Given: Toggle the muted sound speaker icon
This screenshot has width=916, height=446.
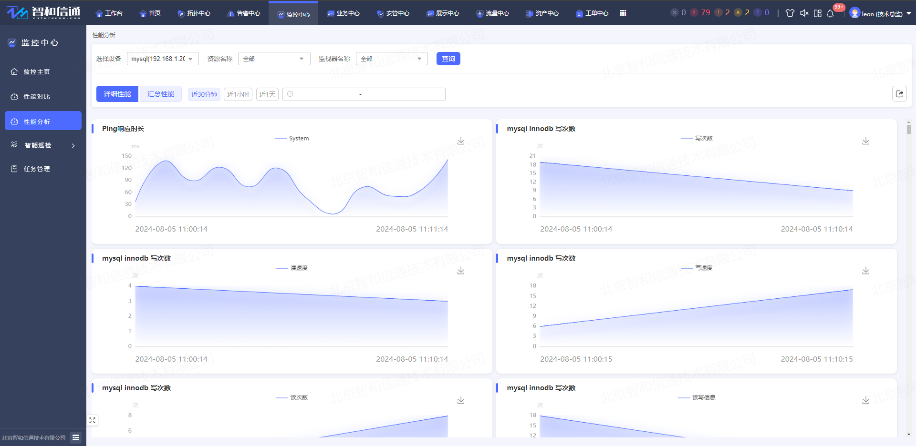Looking at the screenshot, I should pyautogui.click(x=804, y=13).
